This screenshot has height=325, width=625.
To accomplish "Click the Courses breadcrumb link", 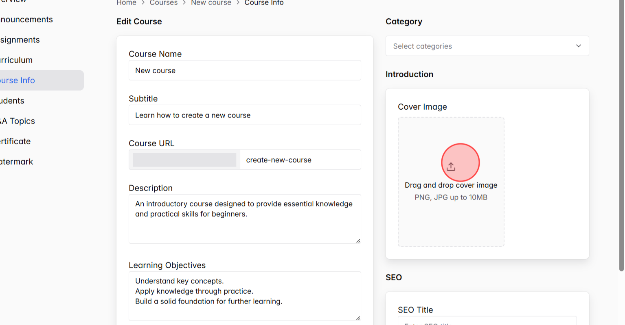I will [x=164, y=3].
